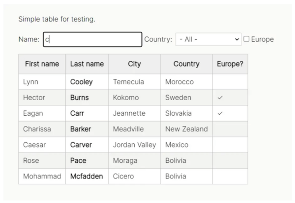
Task: Click the checkmark in Hector Burns row
Action: click(x=220, y=98)
